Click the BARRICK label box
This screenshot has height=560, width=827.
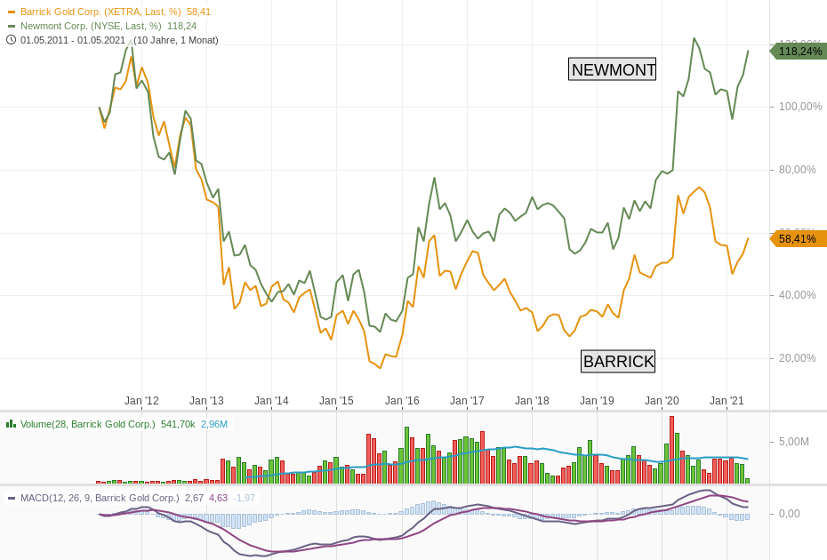click(x=618, y=361)
